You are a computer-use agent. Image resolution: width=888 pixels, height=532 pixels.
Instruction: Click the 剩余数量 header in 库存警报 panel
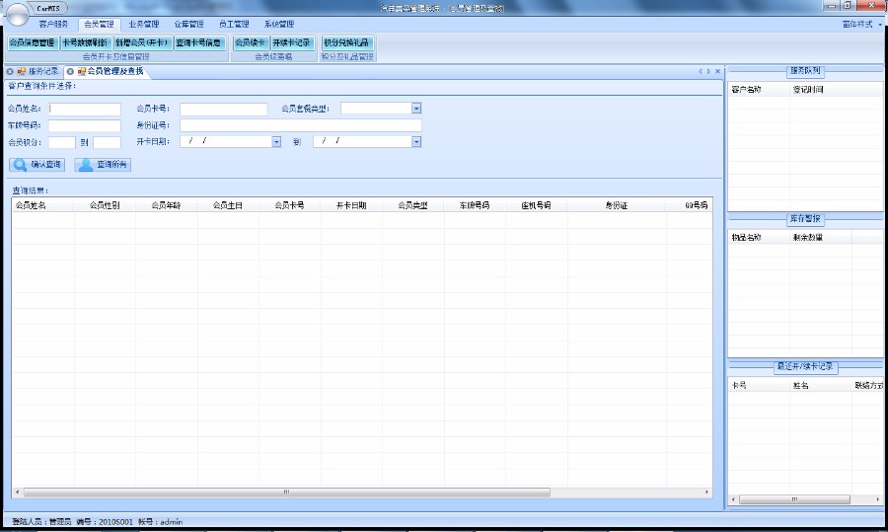(820, 238)
